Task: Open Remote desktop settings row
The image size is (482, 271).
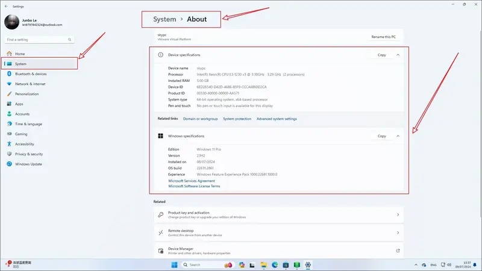Action: 398,232
